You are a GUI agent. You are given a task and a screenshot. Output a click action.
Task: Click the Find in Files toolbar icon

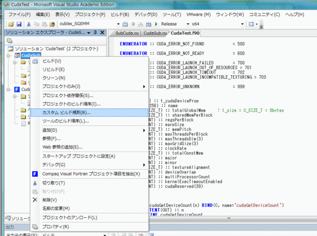(52, 24)
